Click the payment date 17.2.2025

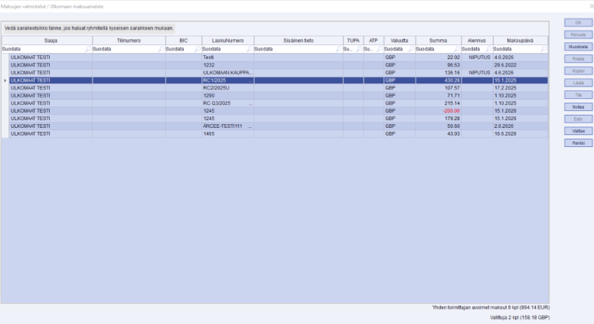[x=520, y=88]
